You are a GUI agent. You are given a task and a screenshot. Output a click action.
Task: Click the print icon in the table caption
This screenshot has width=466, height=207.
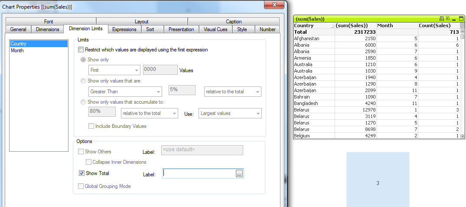click(441, 19)
